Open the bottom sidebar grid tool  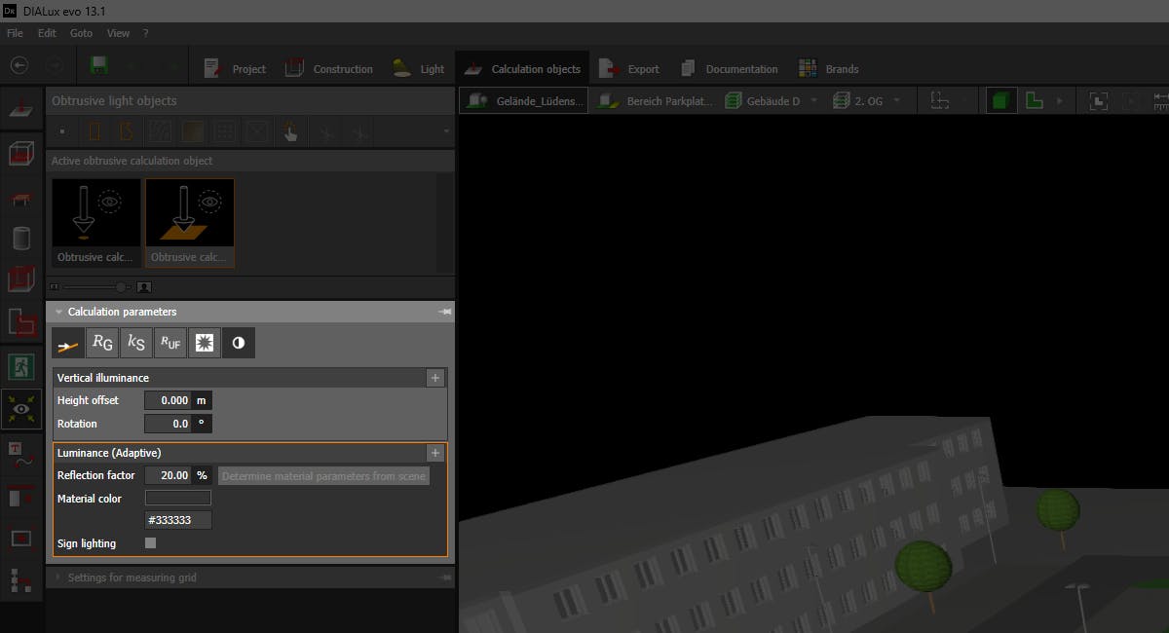coord(21,579)
